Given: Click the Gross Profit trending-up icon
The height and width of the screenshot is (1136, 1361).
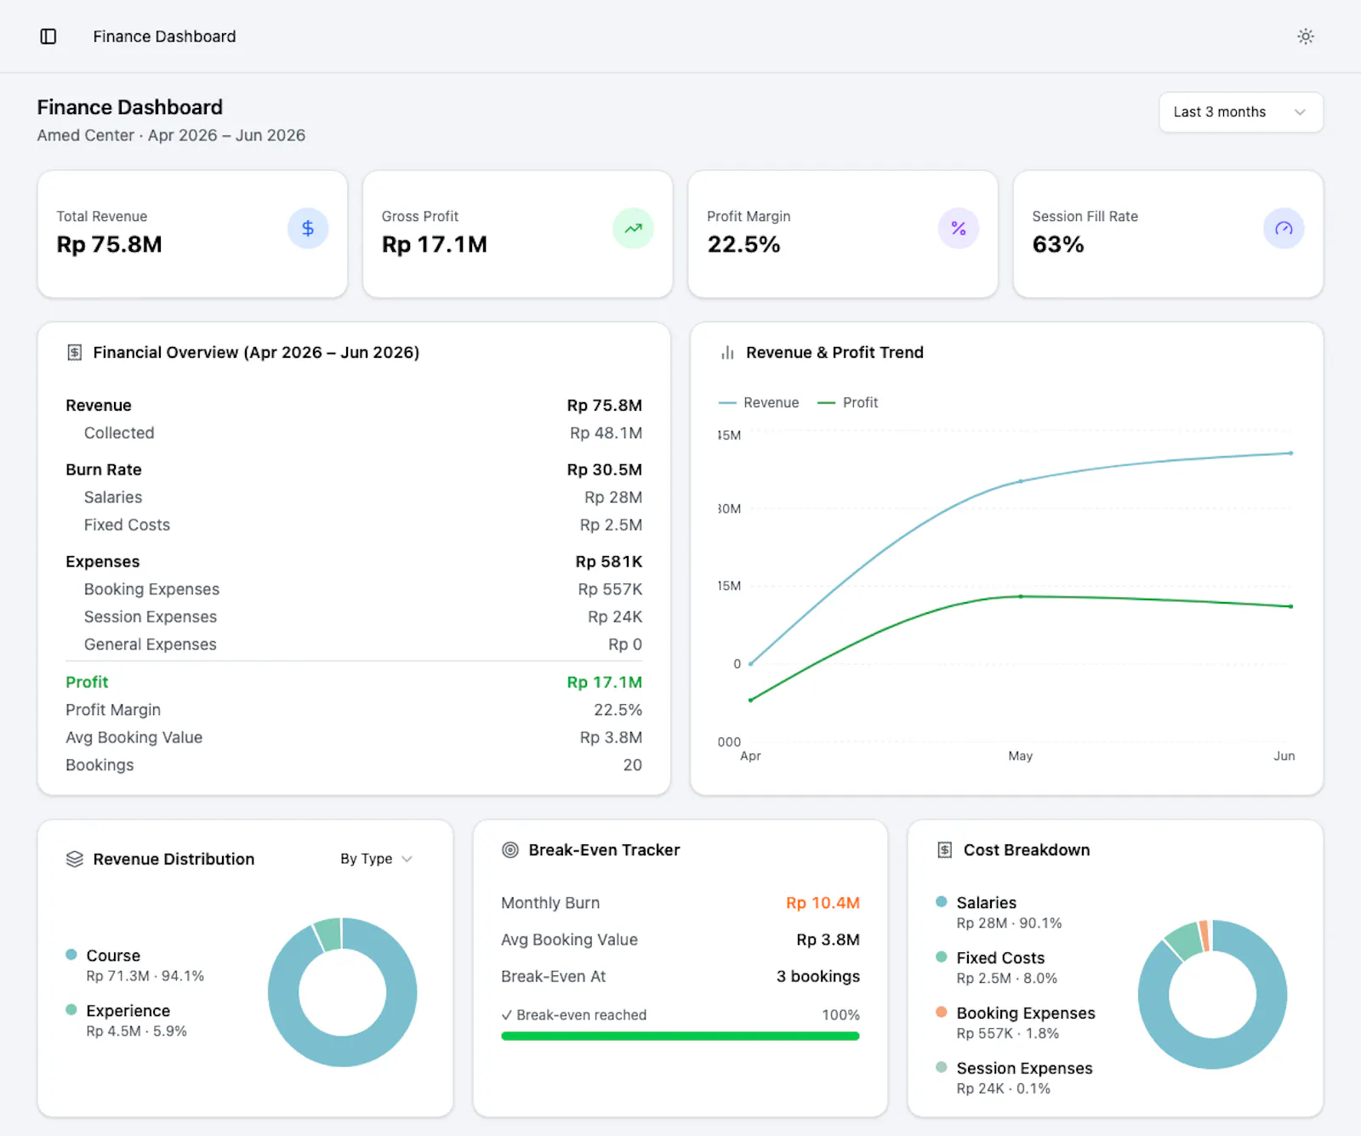Looking at the screenshot, I should (633, 229).
